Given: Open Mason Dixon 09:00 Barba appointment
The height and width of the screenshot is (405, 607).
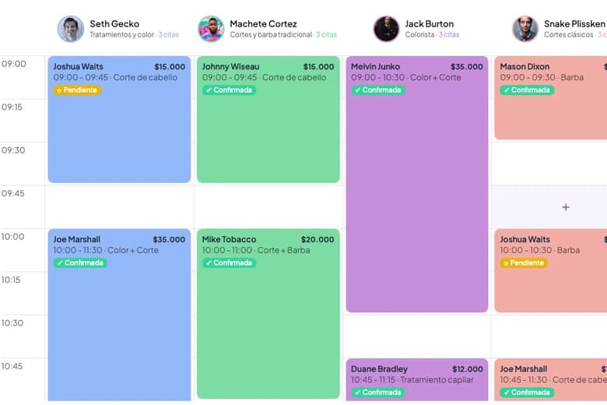Looking at the screenshot, I should 550,97.
